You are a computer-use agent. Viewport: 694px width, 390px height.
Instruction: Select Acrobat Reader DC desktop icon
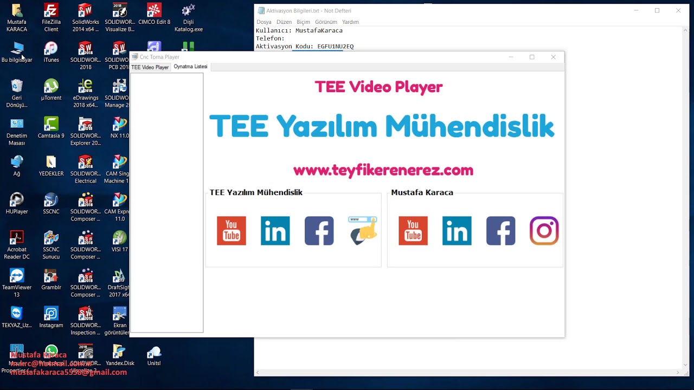17,245
